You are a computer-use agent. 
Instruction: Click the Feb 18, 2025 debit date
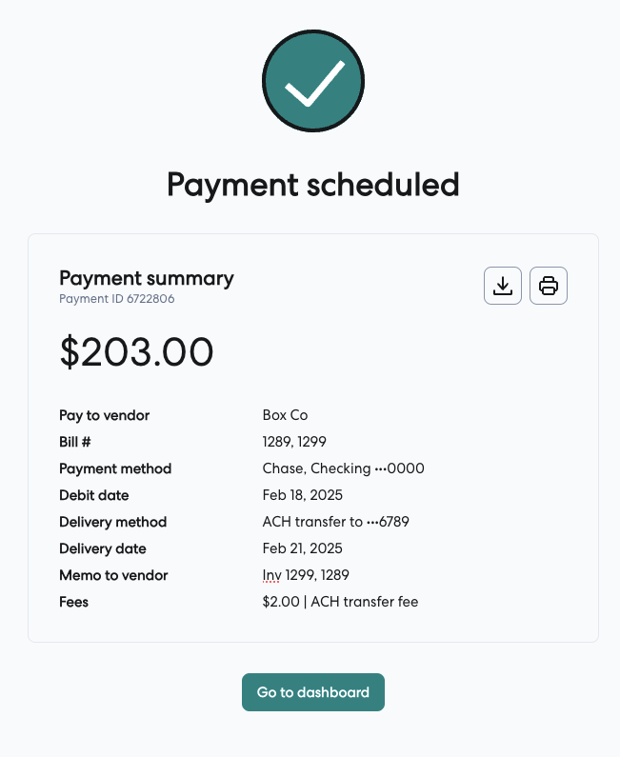(x=302, y=495)
